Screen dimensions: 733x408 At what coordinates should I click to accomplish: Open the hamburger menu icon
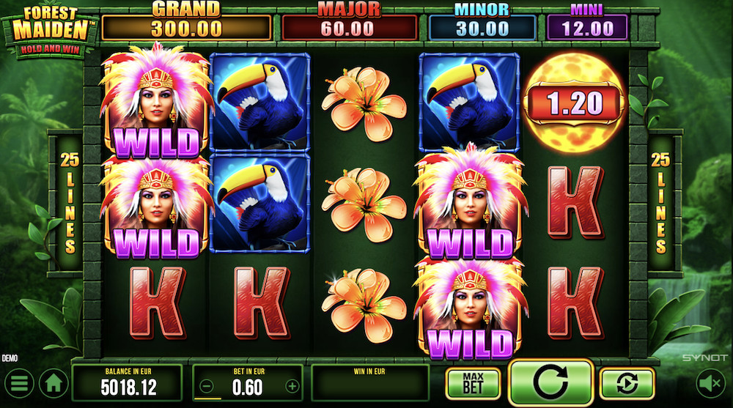click(x=19, y=383)
